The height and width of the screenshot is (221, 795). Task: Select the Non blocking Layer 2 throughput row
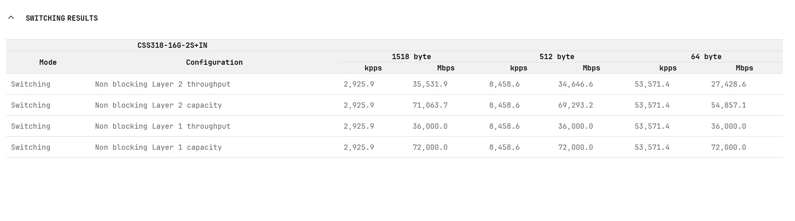click(162, 84)
